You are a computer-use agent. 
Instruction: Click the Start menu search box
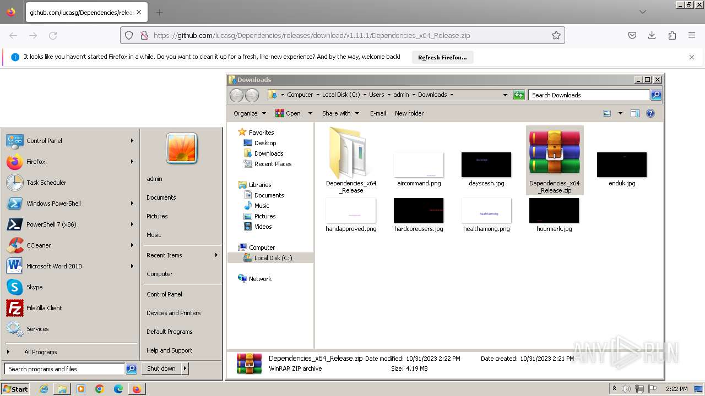(x=64, y=369)
